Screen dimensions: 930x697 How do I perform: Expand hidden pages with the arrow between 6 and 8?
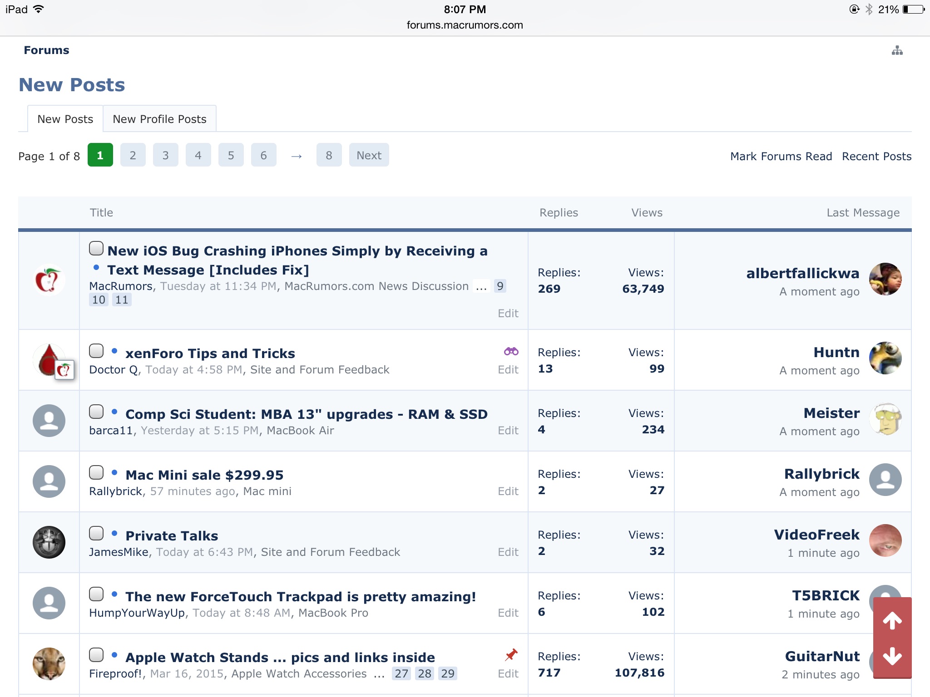tap(297, 156)
